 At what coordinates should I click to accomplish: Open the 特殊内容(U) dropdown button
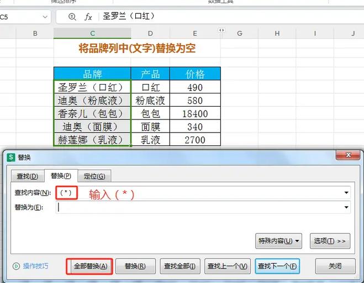point(278,241)
